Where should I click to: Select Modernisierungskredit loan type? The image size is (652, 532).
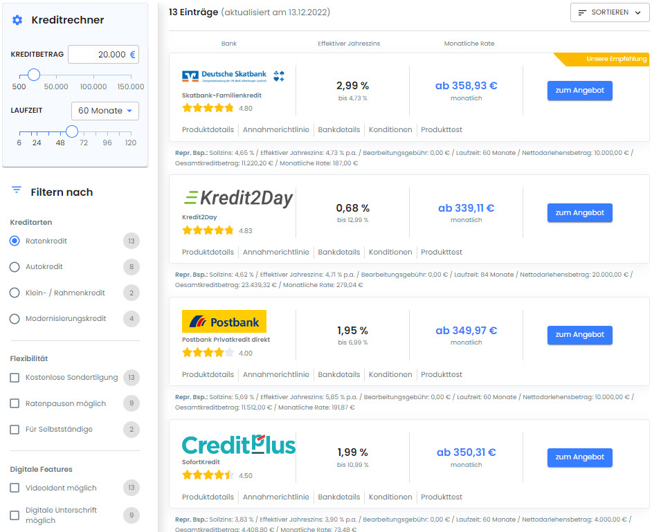pos(15,319)
